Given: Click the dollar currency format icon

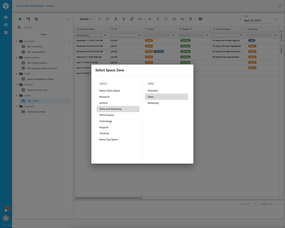Looking at the screenshot, I should point(158,19).
